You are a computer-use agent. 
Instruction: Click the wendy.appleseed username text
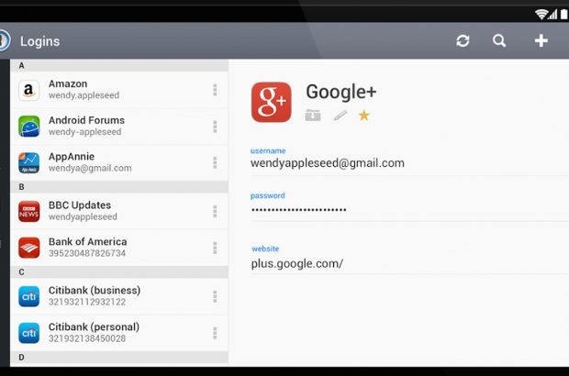point(84,95)
